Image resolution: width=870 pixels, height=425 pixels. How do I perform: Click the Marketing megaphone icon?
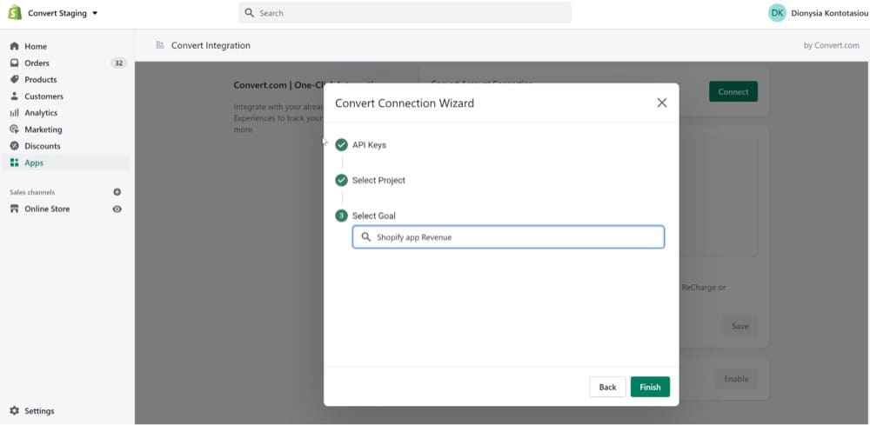coord(14,129)
